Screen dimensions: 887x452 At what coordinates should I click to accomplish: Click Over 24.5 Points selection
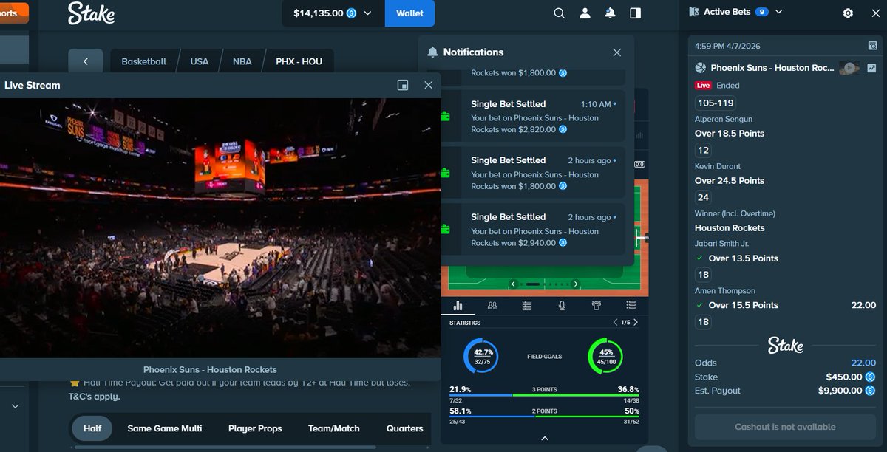click(x=730, y=181)
